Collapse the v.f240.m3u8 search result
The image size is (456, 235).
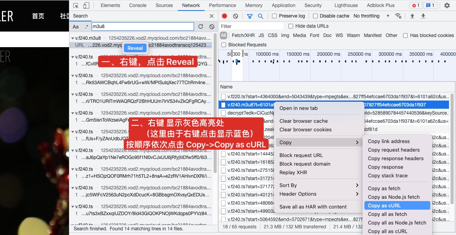[72, 38]
